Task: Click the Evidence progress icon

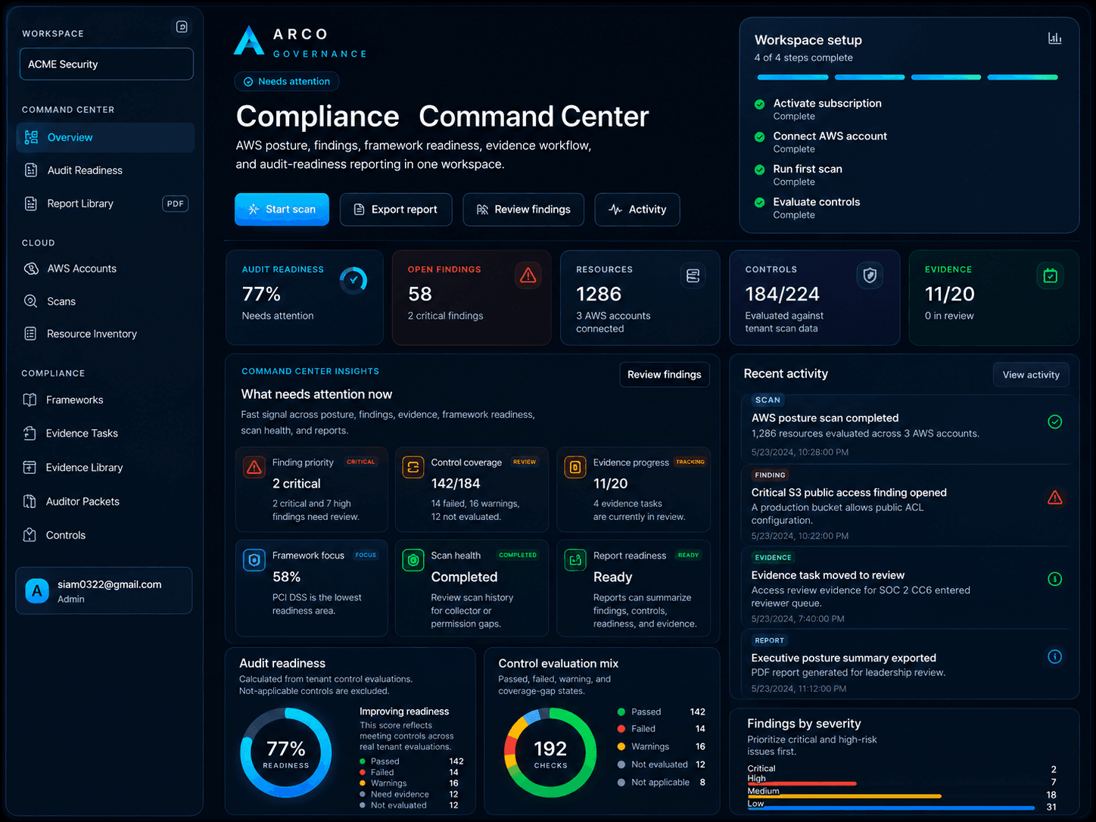Action: click(575, 467)
